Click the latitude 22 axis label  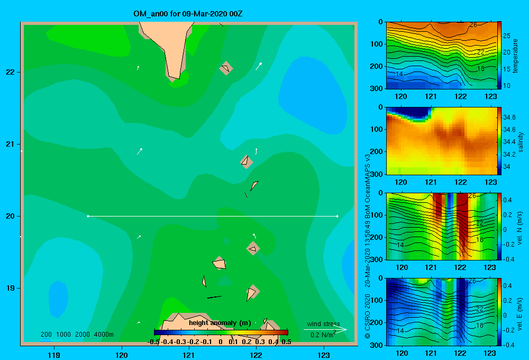[11, 72]
